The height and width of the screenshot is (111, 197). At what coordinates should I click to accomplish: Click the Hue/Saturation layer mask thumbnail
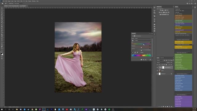pos(163,68)
